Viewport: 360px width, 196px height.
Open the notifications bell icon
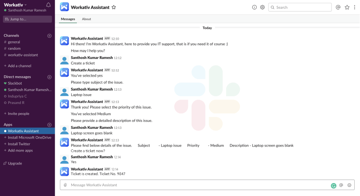coord(48,5)
